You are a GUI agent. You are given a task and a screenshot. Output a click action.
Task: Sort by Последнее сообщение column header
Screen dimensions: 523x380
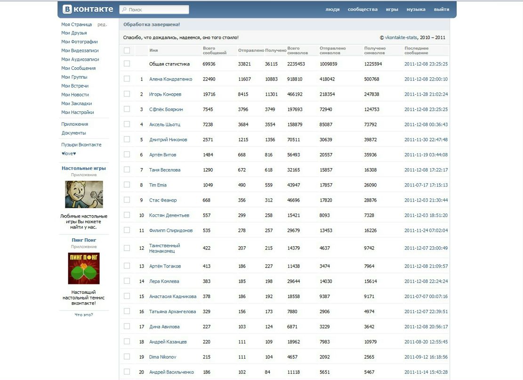point(416,50)
